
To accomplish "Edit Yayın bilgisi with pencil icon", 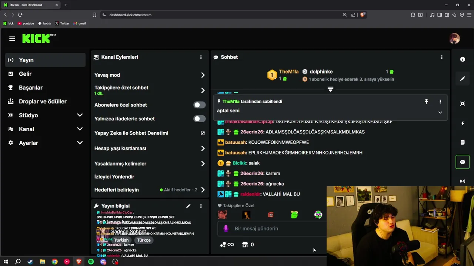I will click(x=188, y=206).
